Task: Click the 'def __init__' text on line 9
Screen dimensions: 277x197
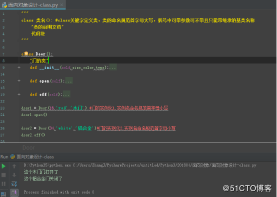Action: point(44,67)
